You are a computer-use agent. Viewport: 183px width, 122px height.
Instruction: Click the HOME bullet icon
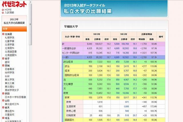click(x=3, y=10)
